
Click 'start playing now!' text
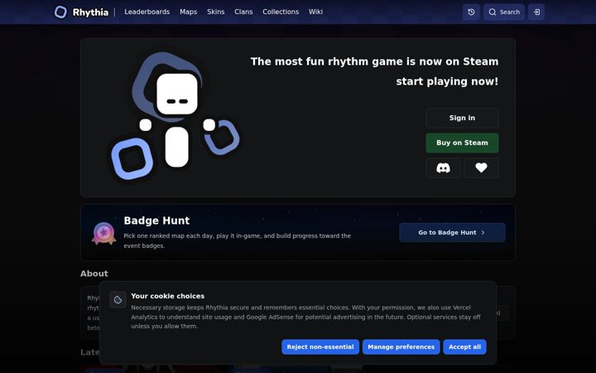coord(447,81)
